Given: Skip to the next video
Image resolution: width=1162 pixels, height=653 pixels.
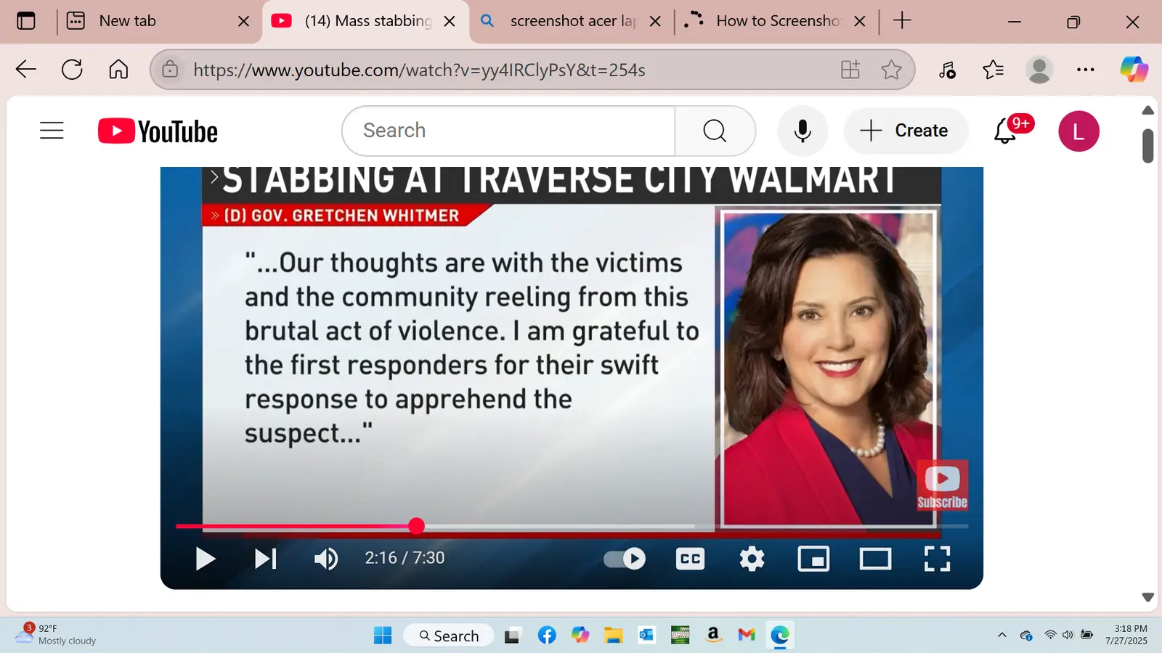Looking at the screenshot, I should 266,559.
